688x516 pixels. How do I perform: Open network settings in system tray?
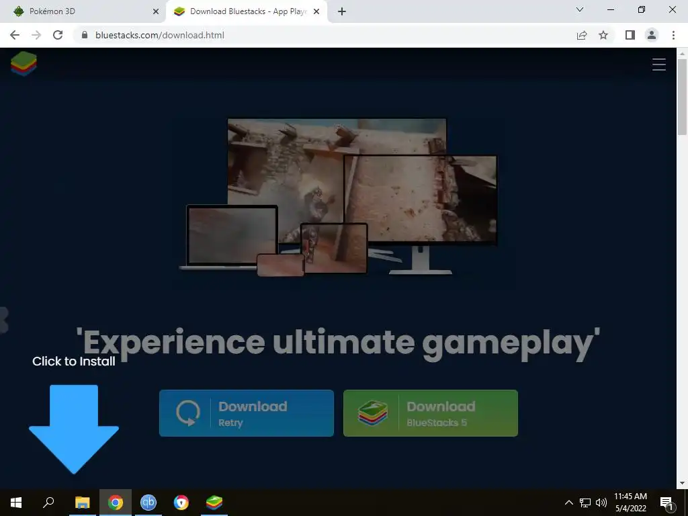pos(585,503)
